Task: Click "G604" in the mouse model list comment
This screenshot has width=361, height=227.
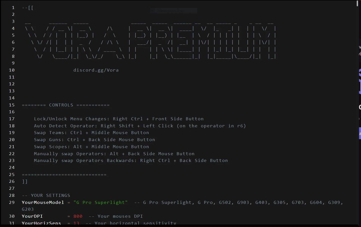Action: (x=316, y=202)
